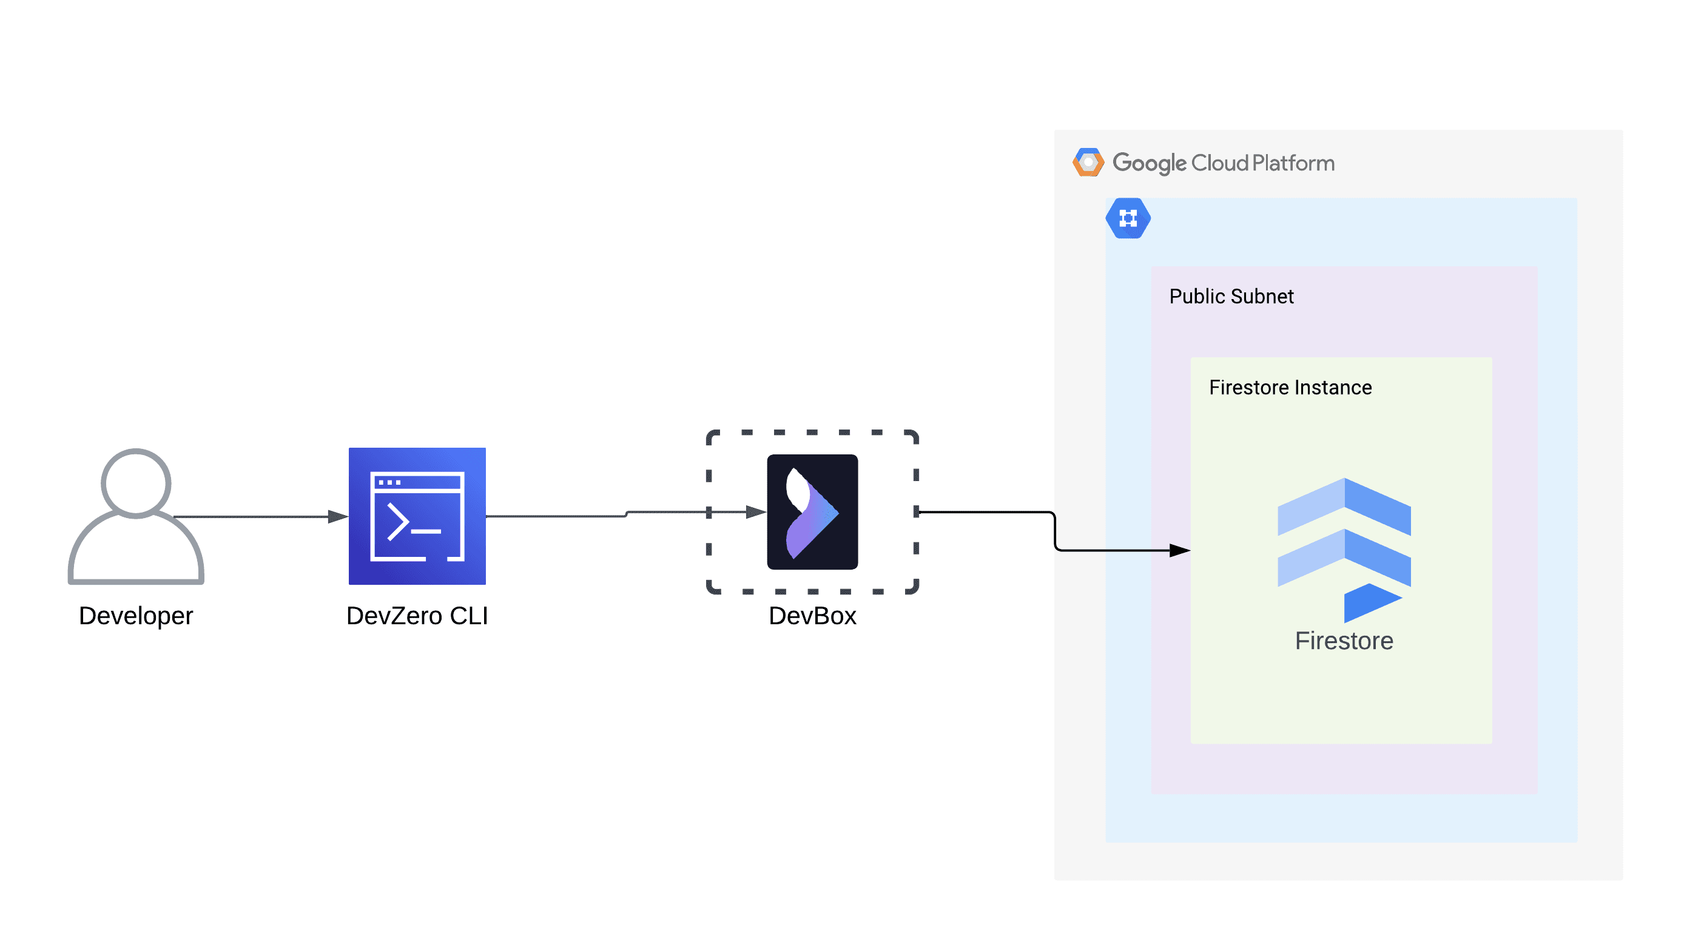Screen dimensions: 1687x950
Task: Click the 'Firestore' caption under icon
Action: pyautogui.click(x=1344, y=641)
